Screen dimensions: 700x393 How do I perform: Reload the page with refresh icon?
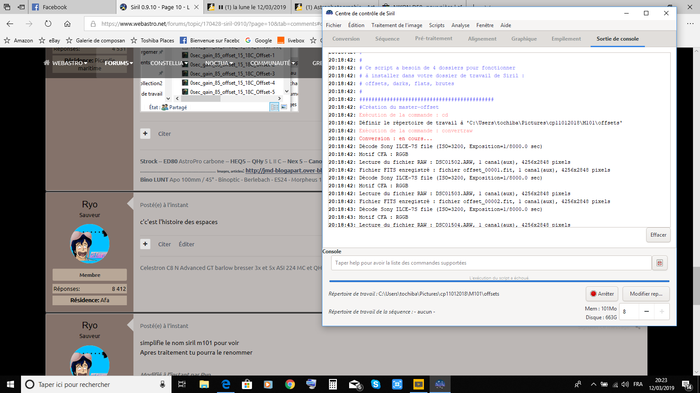point(48,24)
